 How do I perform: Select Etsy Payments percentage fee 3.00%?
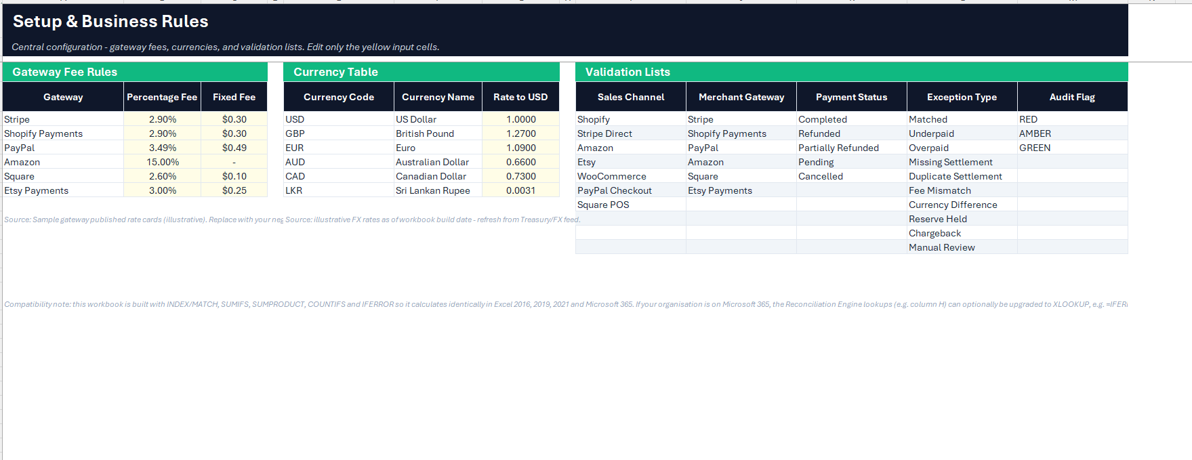tap(163, 190)
